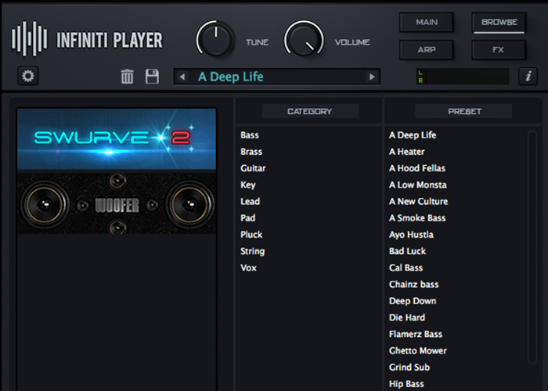548x391 pixels.
Task: Load the A New Culture preset
Action: pos(418,202)
